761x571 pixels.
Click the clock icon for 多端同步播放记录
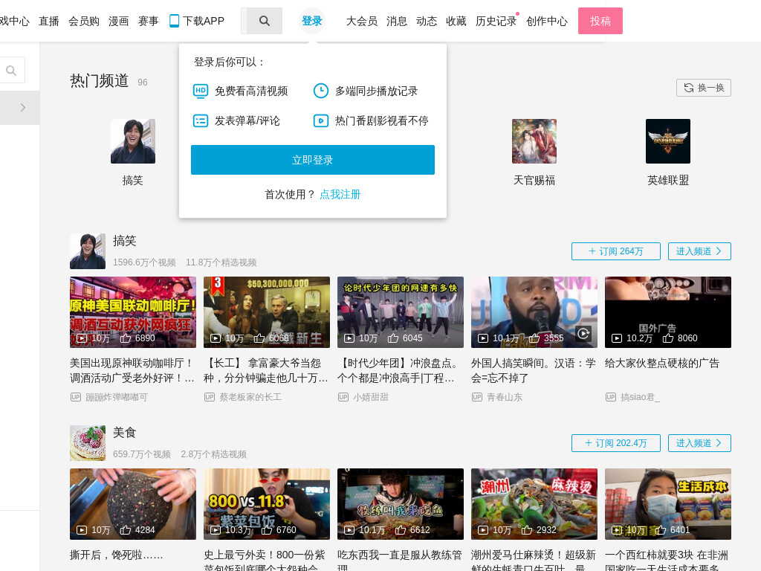[x=321, y=91]
